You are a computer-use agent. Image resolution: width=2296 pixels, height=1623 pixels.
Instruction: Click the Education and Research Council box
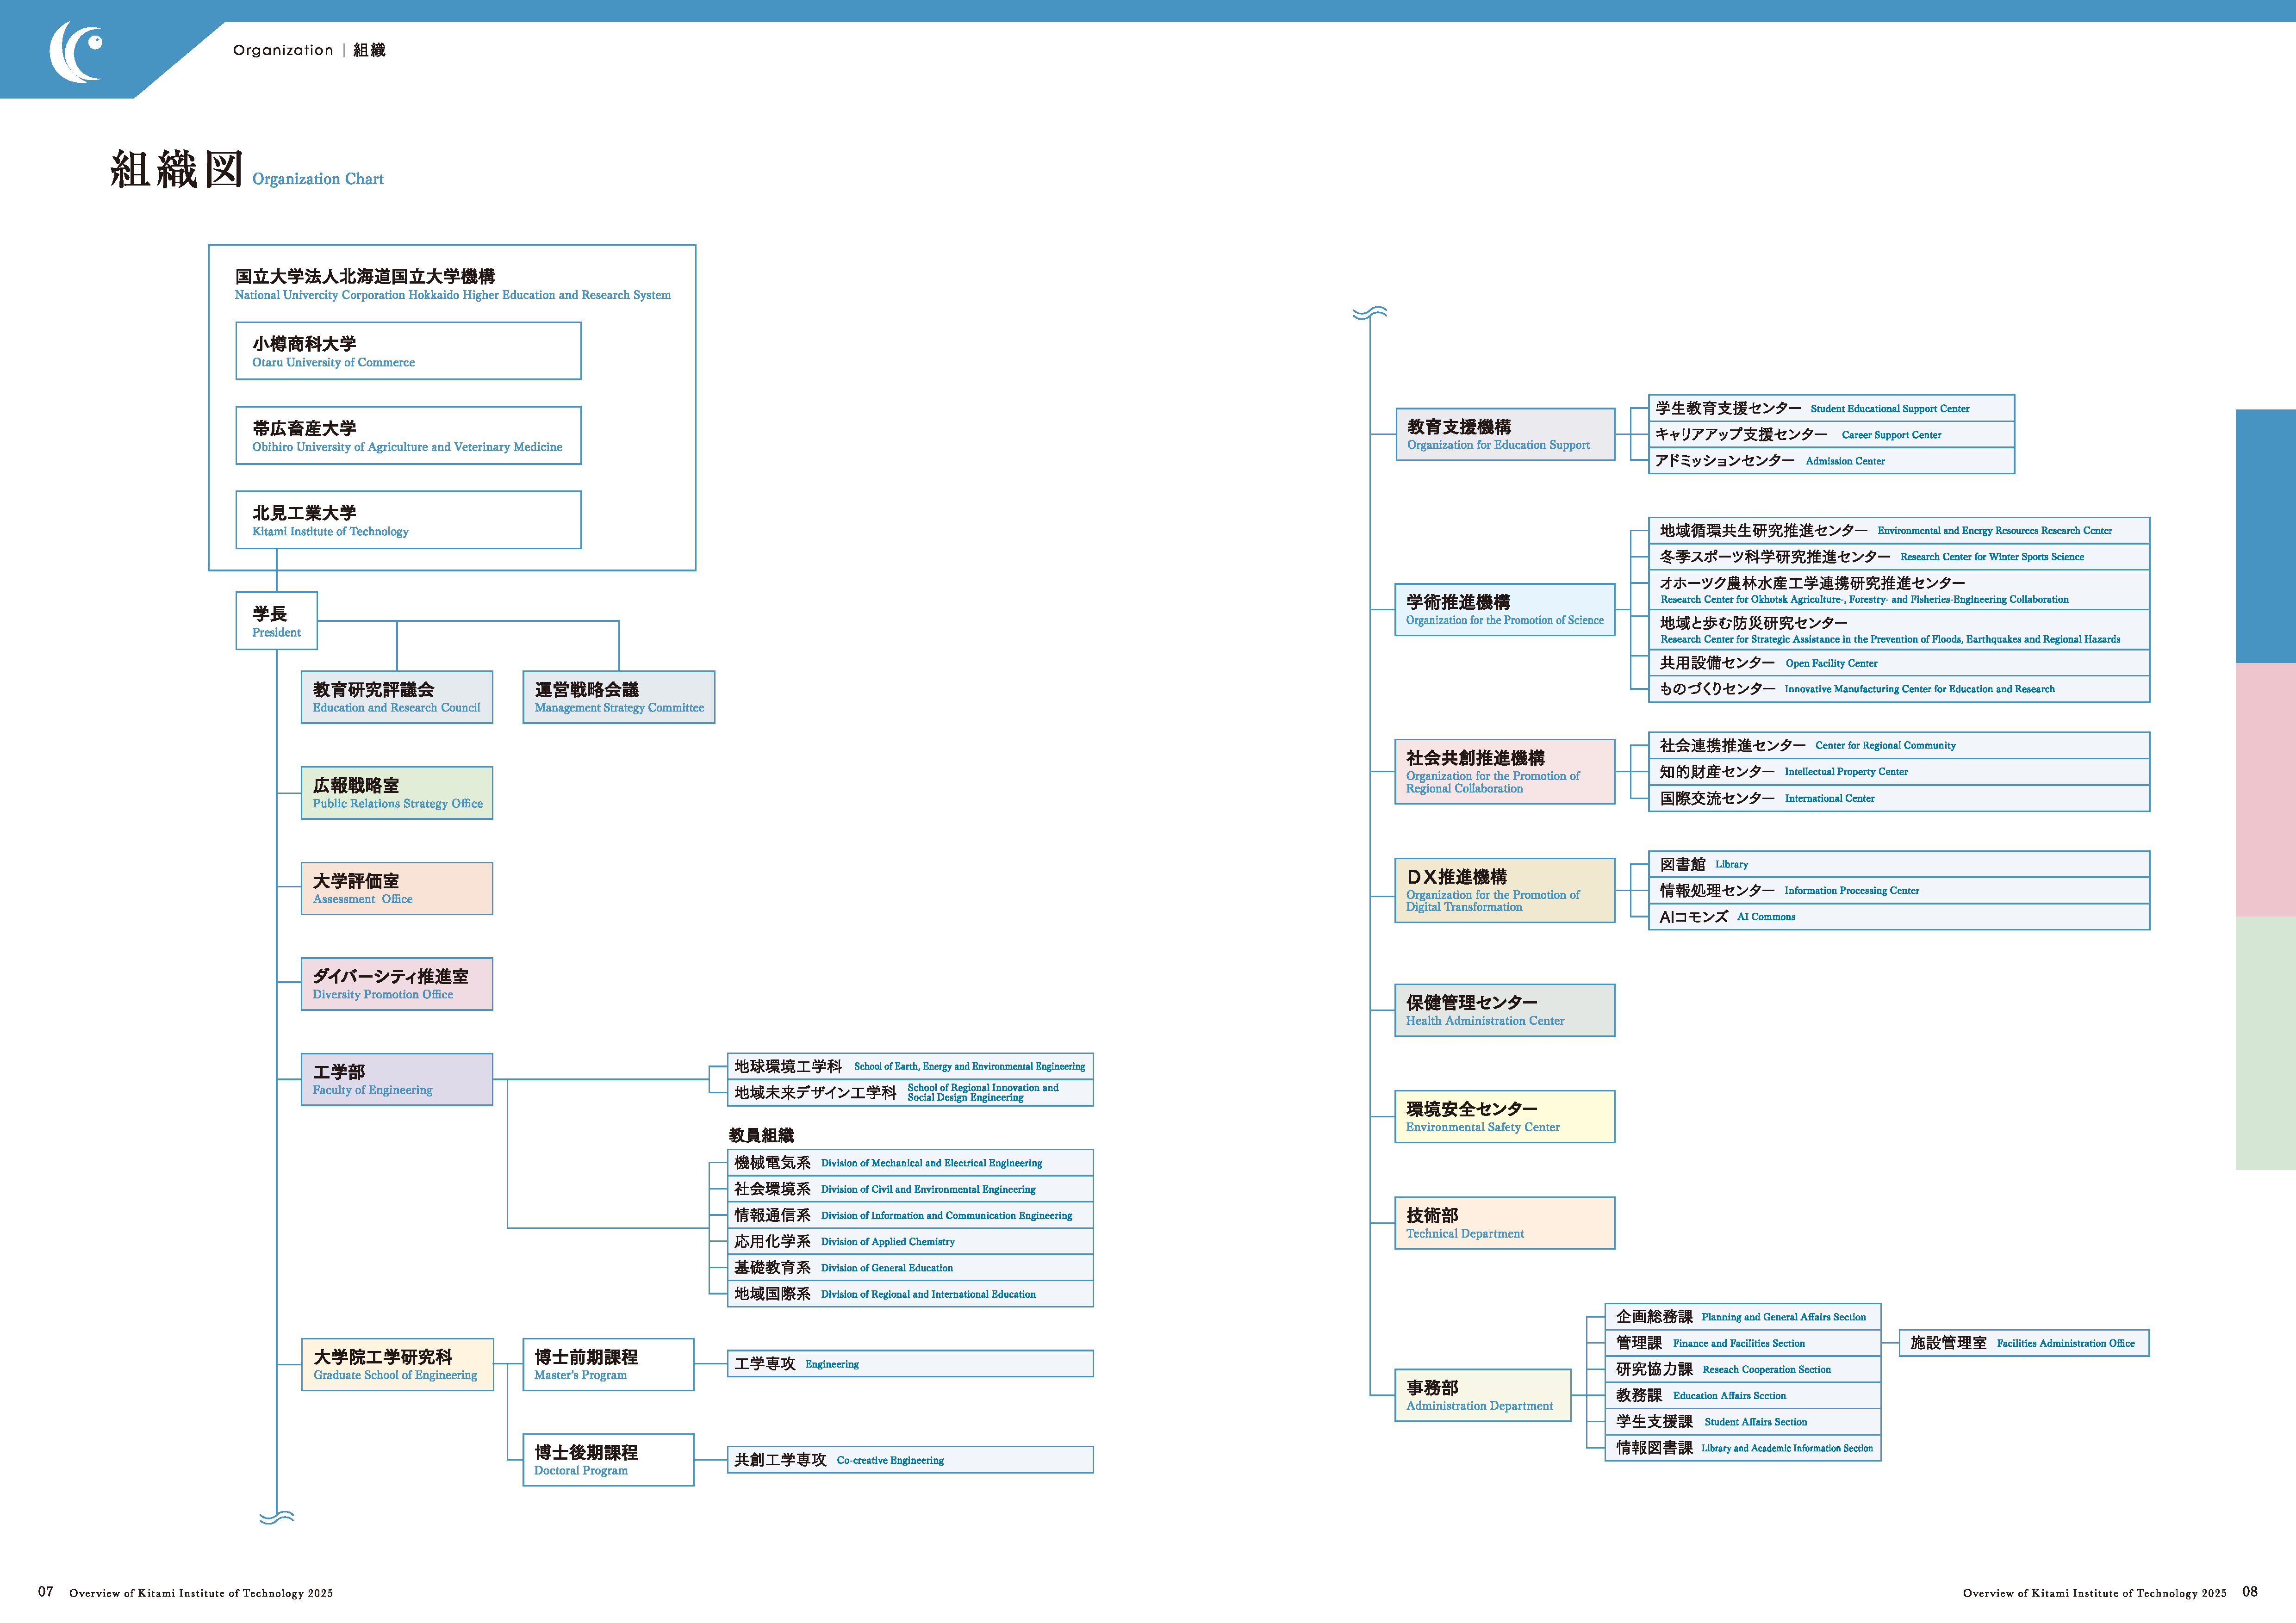point(397,698)
